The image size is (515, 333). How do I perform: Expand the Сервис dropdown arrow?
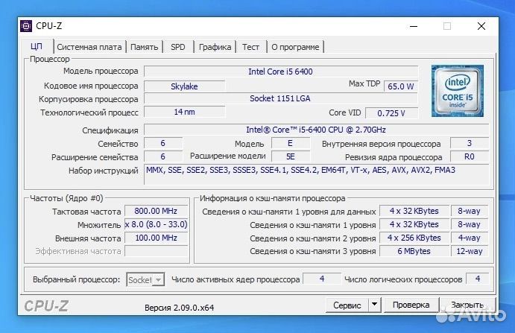click(374, 305)
